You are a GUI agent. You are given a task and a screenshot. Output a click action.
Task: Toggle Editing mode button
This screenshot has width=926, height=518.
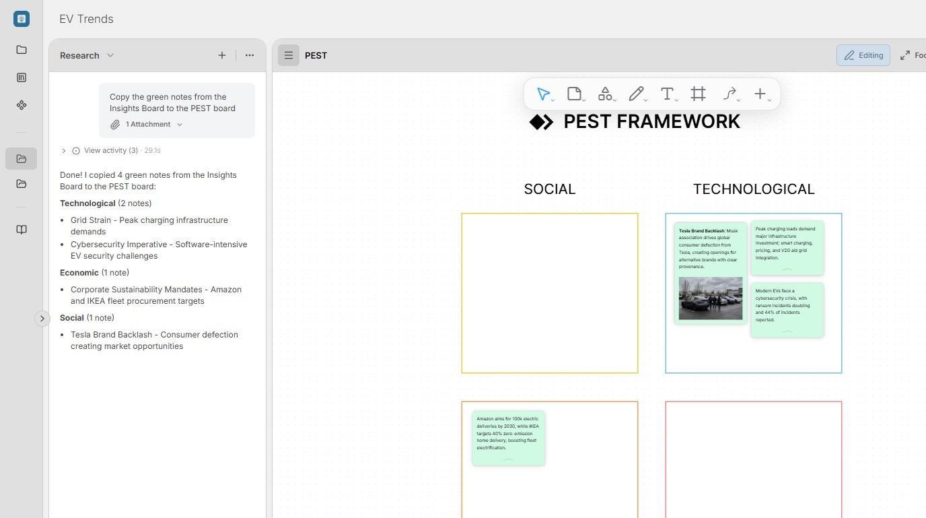coord(863,55)
